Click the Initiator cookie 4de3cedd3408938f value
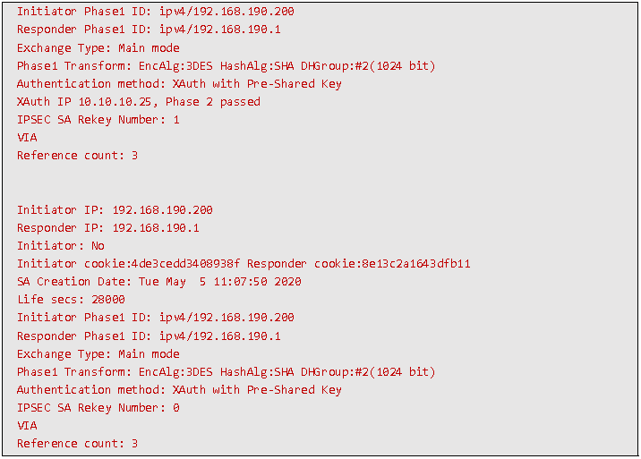Image resolution: width=641 pixels, height=459 pixels. pyautogui.click(x=185, y=264)
